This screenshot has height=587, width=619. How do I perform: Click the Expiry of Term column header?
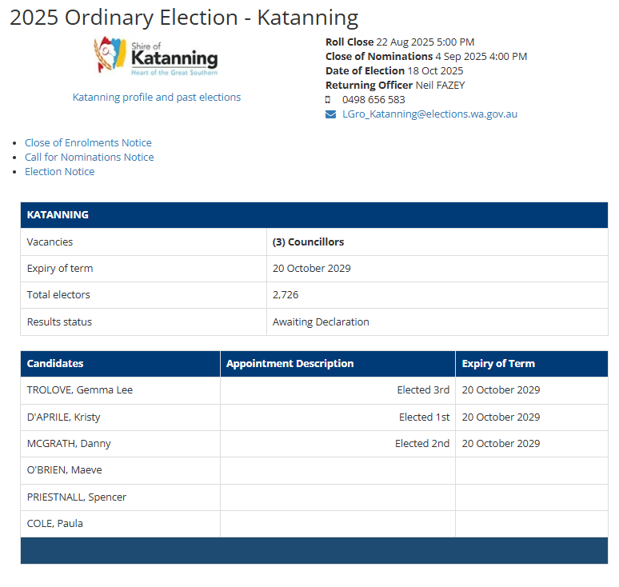pos(498,364)
